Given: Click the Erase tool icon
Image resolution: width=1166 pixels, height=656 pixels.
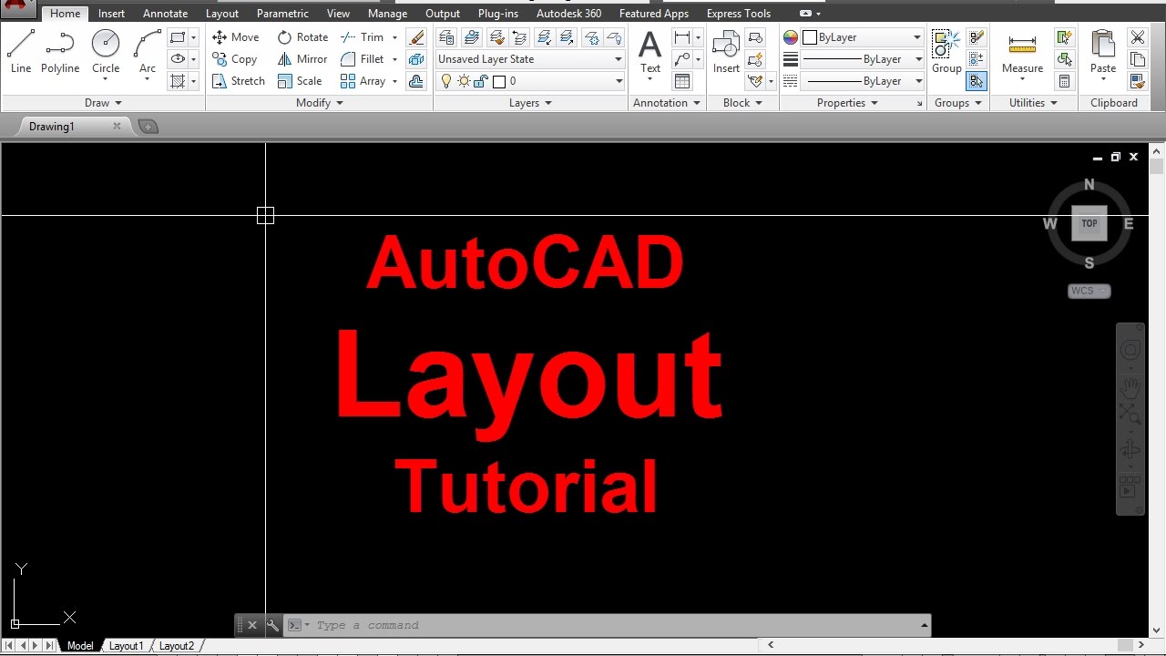Looking at the screenshot, I should point(417,37).
